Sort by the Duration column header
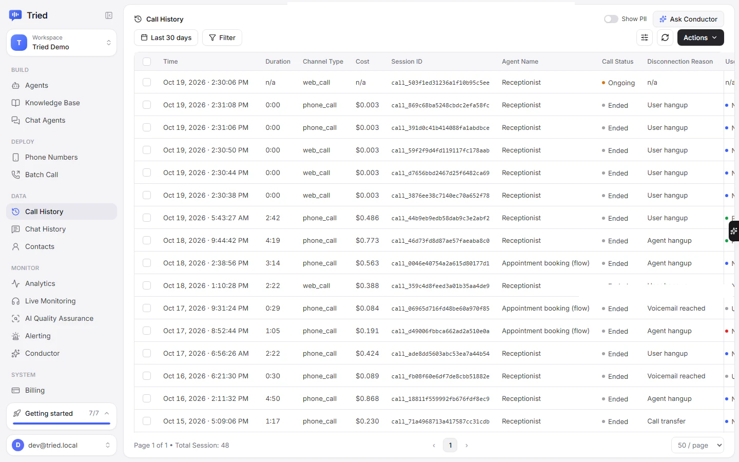Screen dimensions: 739x462 (x=278, y=62)
